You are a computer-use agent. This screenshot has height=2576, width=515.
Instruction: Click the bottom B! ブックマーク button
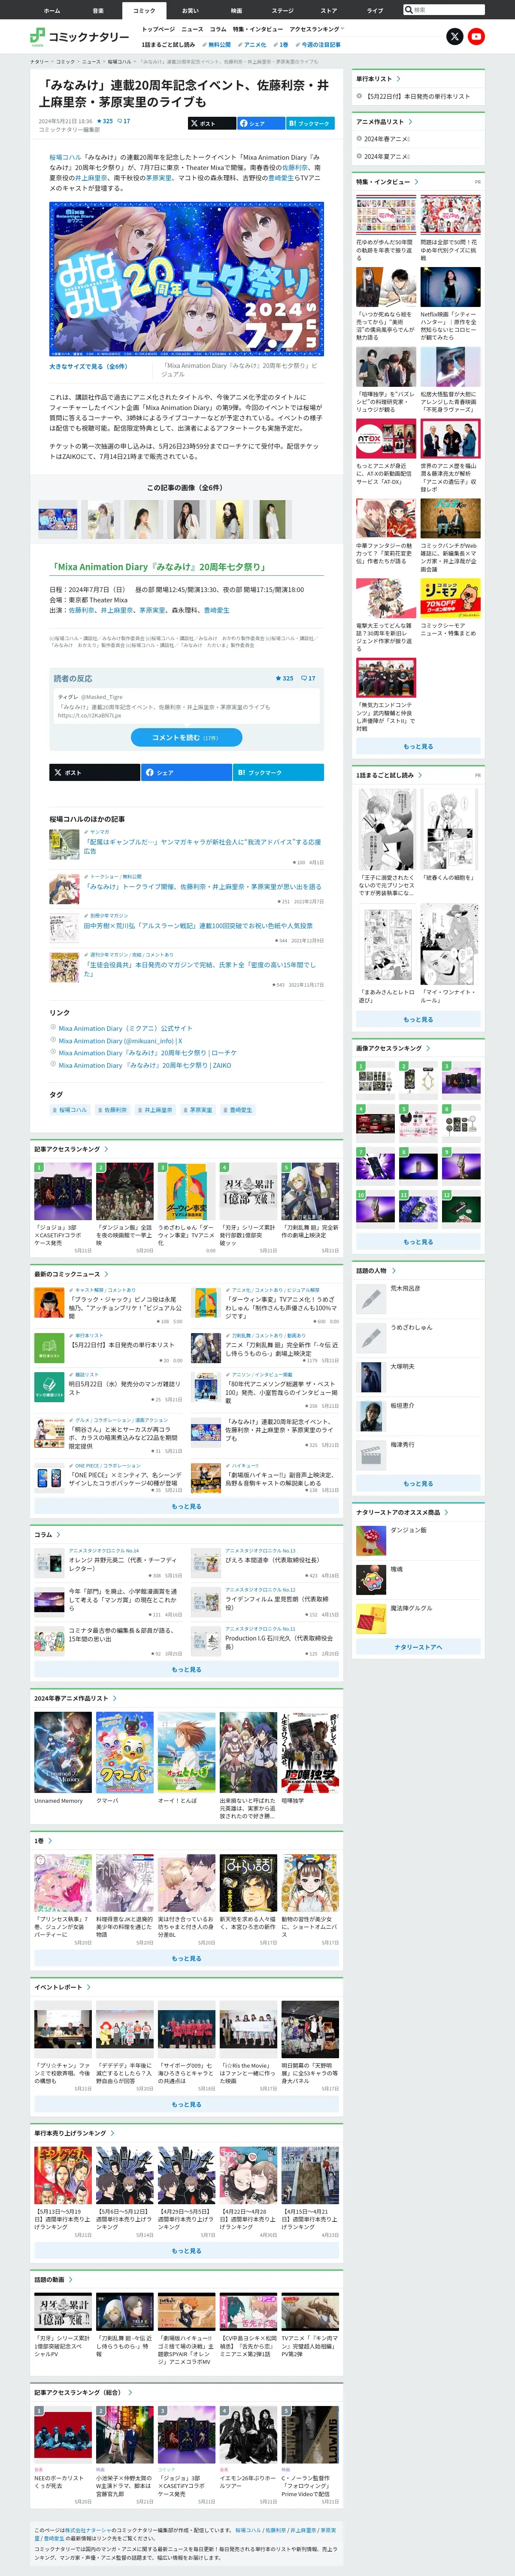click(x=279, y=772)
